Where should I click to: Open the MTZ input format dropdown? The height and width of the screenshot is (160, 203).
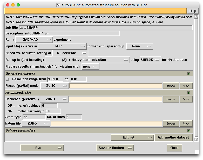click(62, 46)
